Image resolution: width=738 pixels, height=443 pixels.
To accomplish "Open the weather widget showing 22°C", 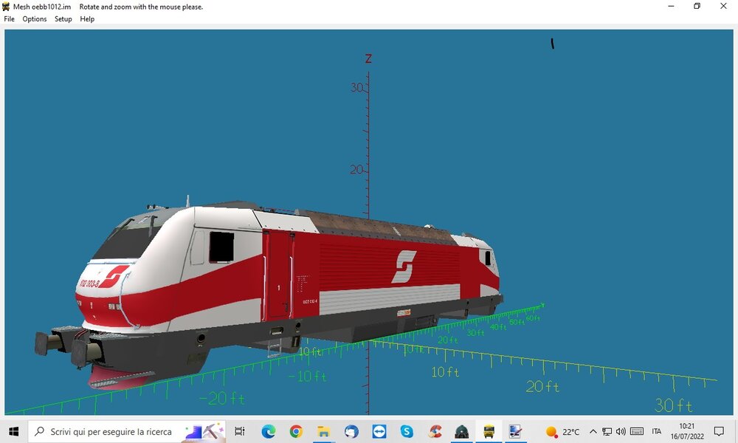I will [x=562, y=431].
